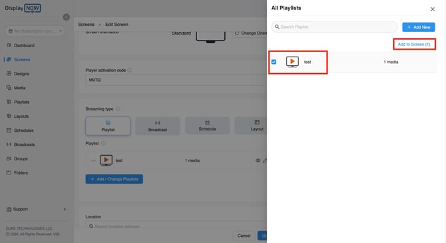Click the Groups sidebar icon
This screenshot has width=446, height=243.
(9, 158)
